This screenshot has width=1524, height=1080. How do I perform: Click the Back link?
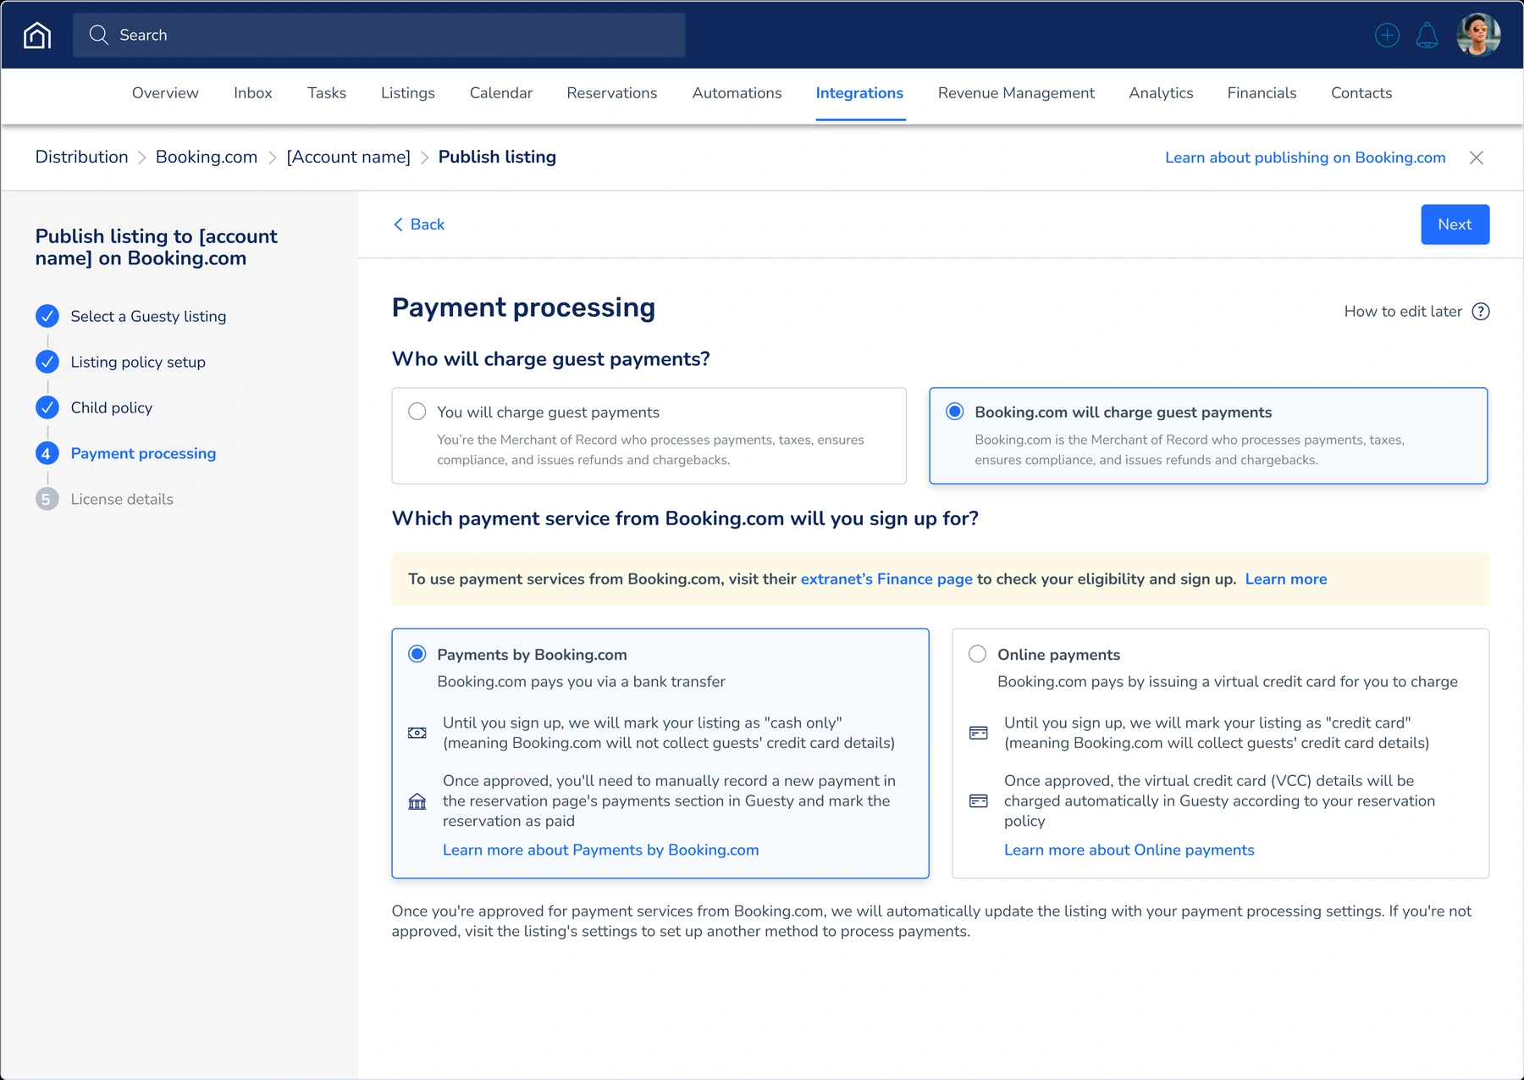click(x=428, y=224)
